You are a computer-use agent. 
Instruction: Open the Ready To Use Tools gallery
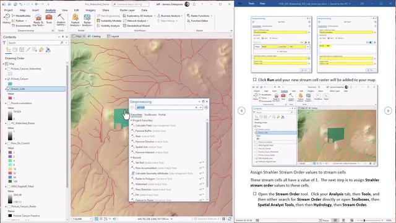tap(38, 20)
